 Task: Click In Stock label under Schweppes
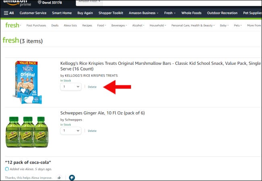click(65, 125)
